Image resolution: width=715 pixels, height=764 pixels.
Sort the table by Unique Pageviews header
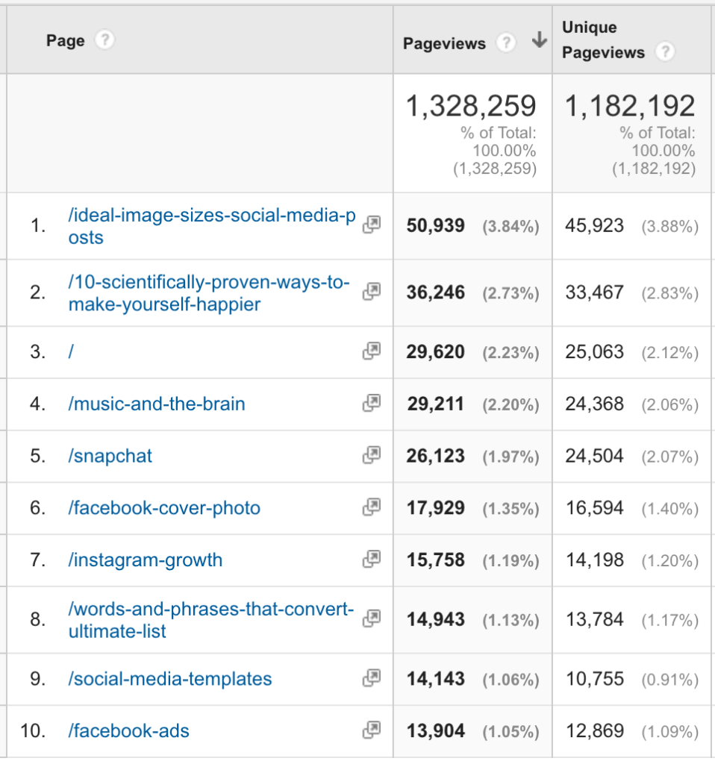[597, 40]
